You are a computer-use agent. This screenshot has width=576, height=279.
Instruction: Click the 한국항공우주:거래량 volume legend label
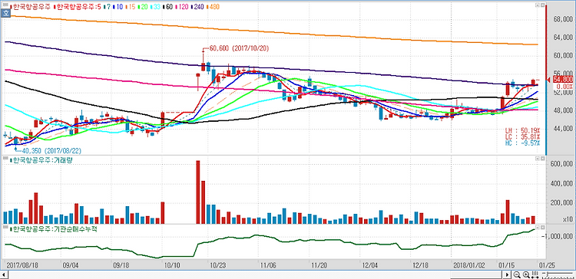point(42,160)
